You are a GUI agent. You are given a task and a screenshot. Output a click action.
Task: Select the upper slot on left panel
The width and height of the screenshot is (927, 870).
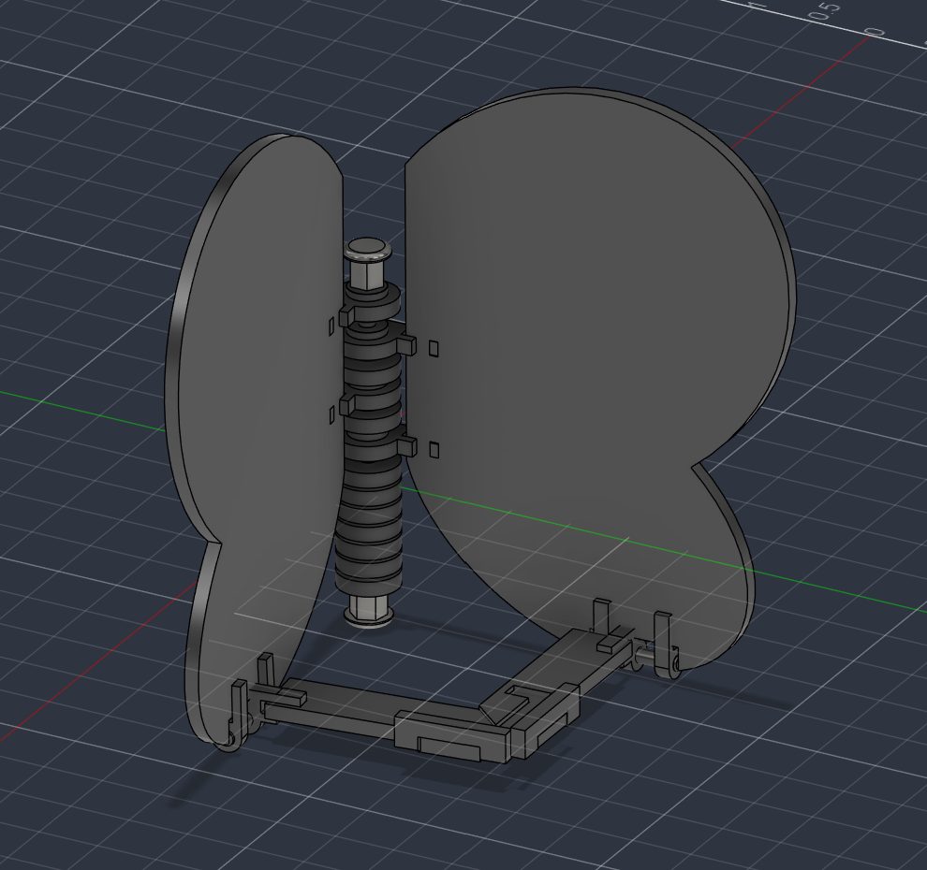click(331, 325)
